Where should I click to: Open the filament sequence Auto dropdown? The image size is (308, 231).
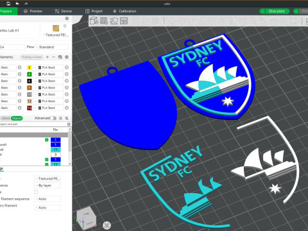(47, 199)
